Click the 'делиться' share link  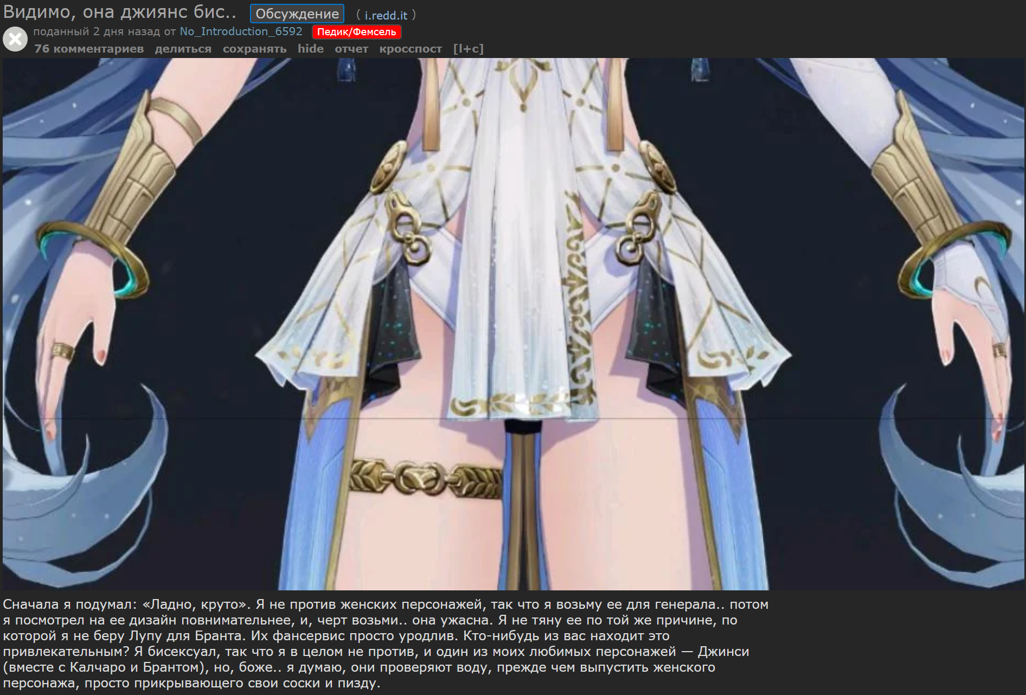[183, 49]
